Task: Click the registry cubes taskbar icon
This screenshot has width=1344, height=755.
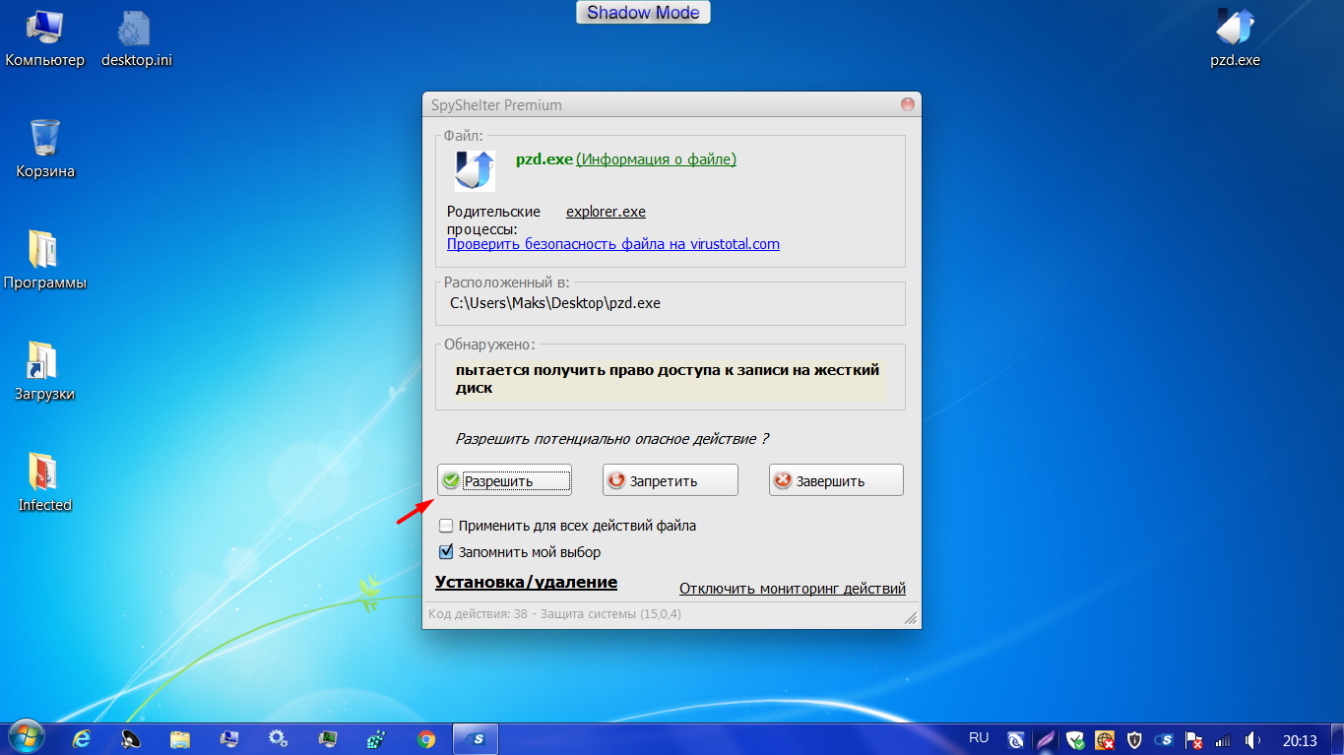Action: tap(377, 738)
